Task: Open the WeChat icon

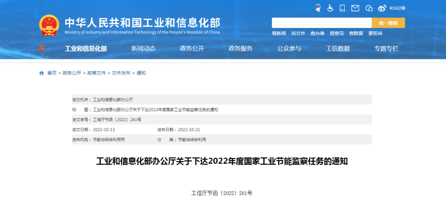Action: (x=369, y=8)
